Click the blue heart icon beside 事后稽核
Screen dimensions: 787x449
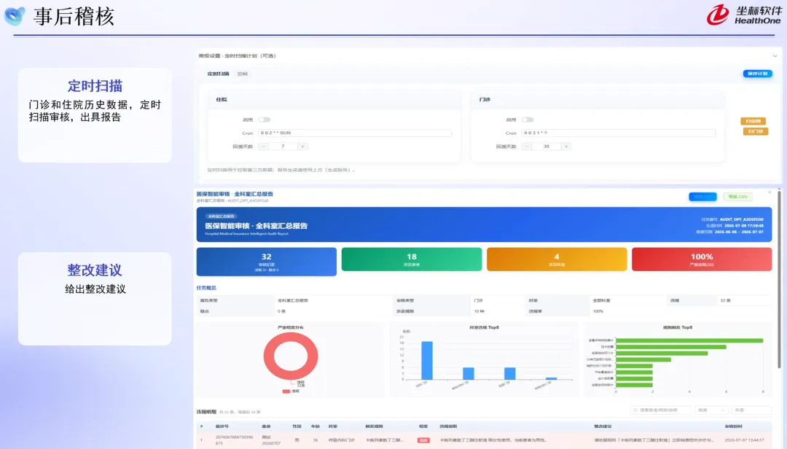coord(15,16)
